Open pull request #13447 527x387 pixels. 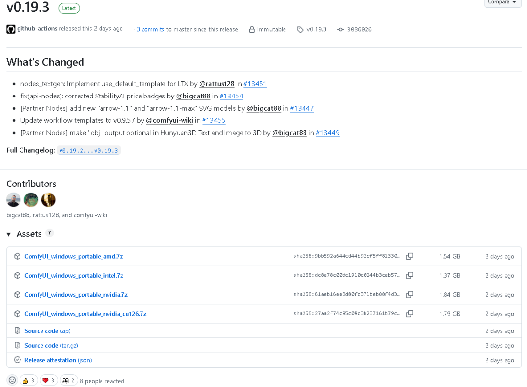tap(302, 108)
